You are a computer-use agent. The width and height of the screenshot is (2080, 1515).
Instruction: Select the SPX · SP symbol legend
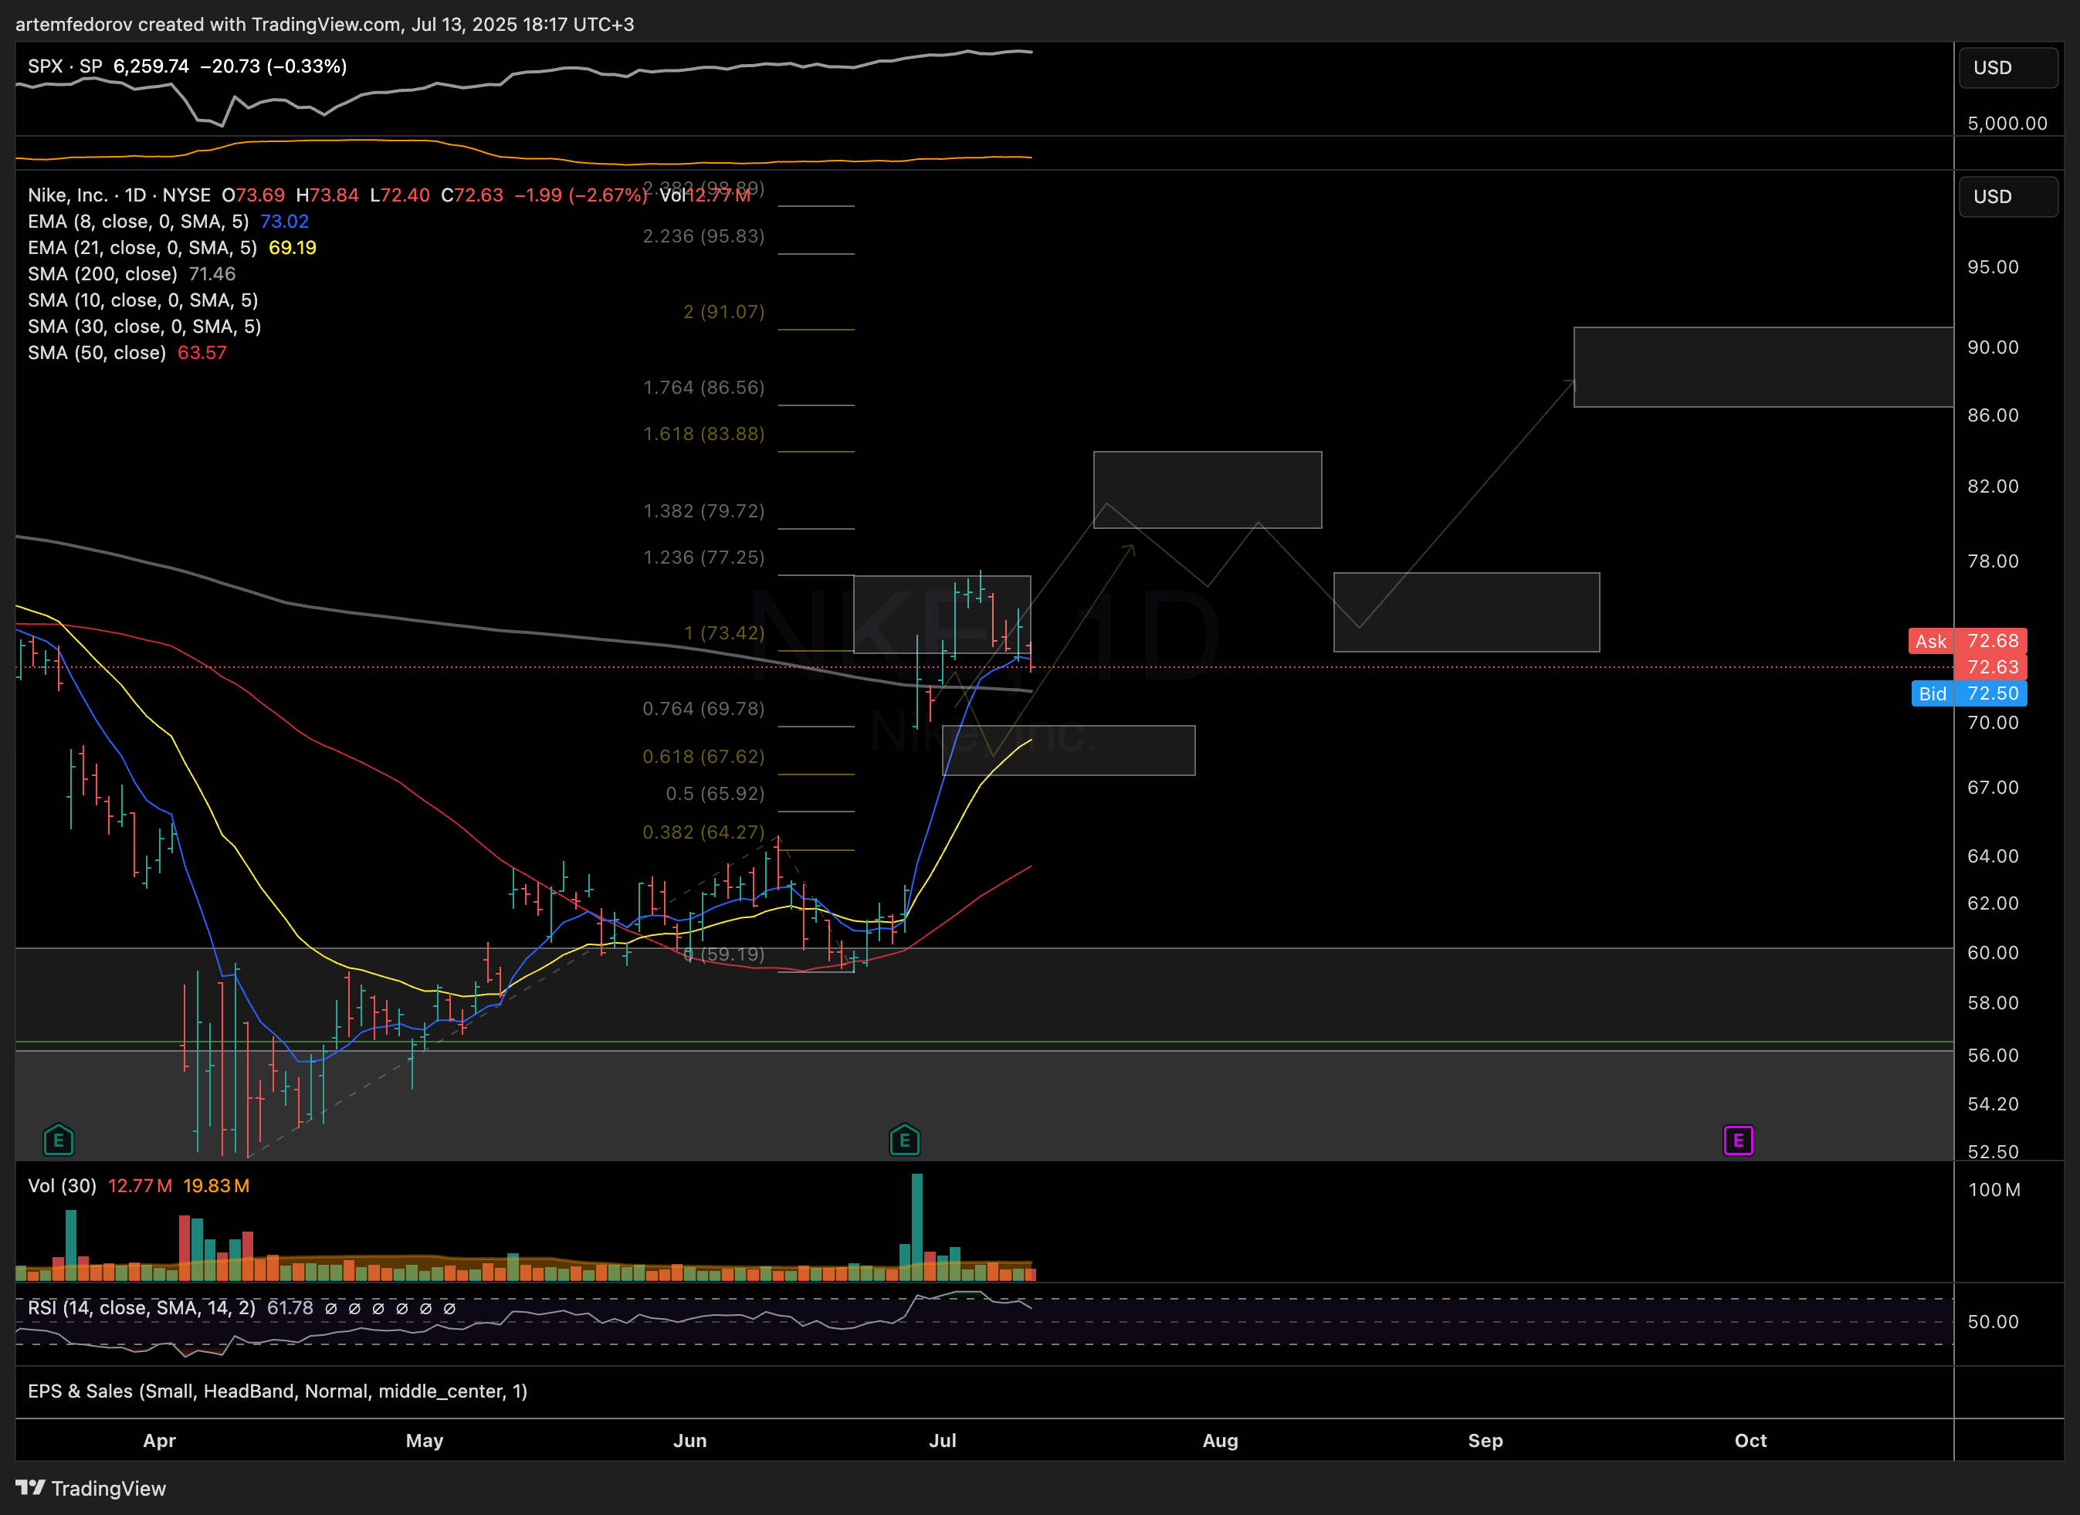click(x=65, y=66)
